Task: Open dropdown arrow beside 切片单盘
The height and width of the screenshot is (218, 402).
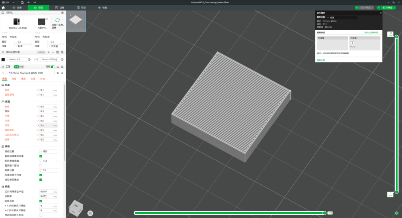Action: coord(357,8)
